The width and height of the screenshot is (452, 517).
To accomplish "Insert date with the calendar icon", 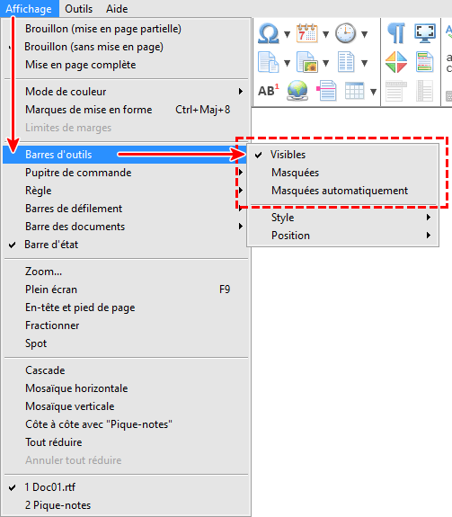I will (306, 33).
